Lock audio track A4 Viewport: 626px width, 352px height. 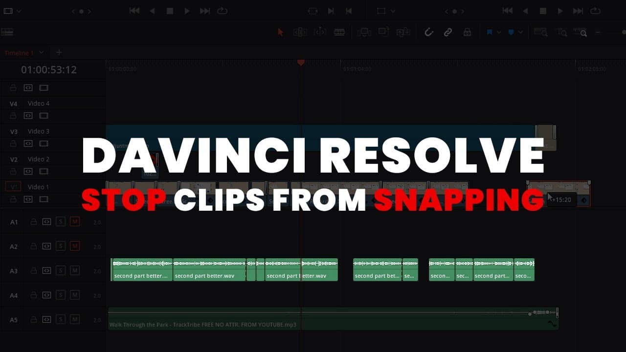pos(33,295)
